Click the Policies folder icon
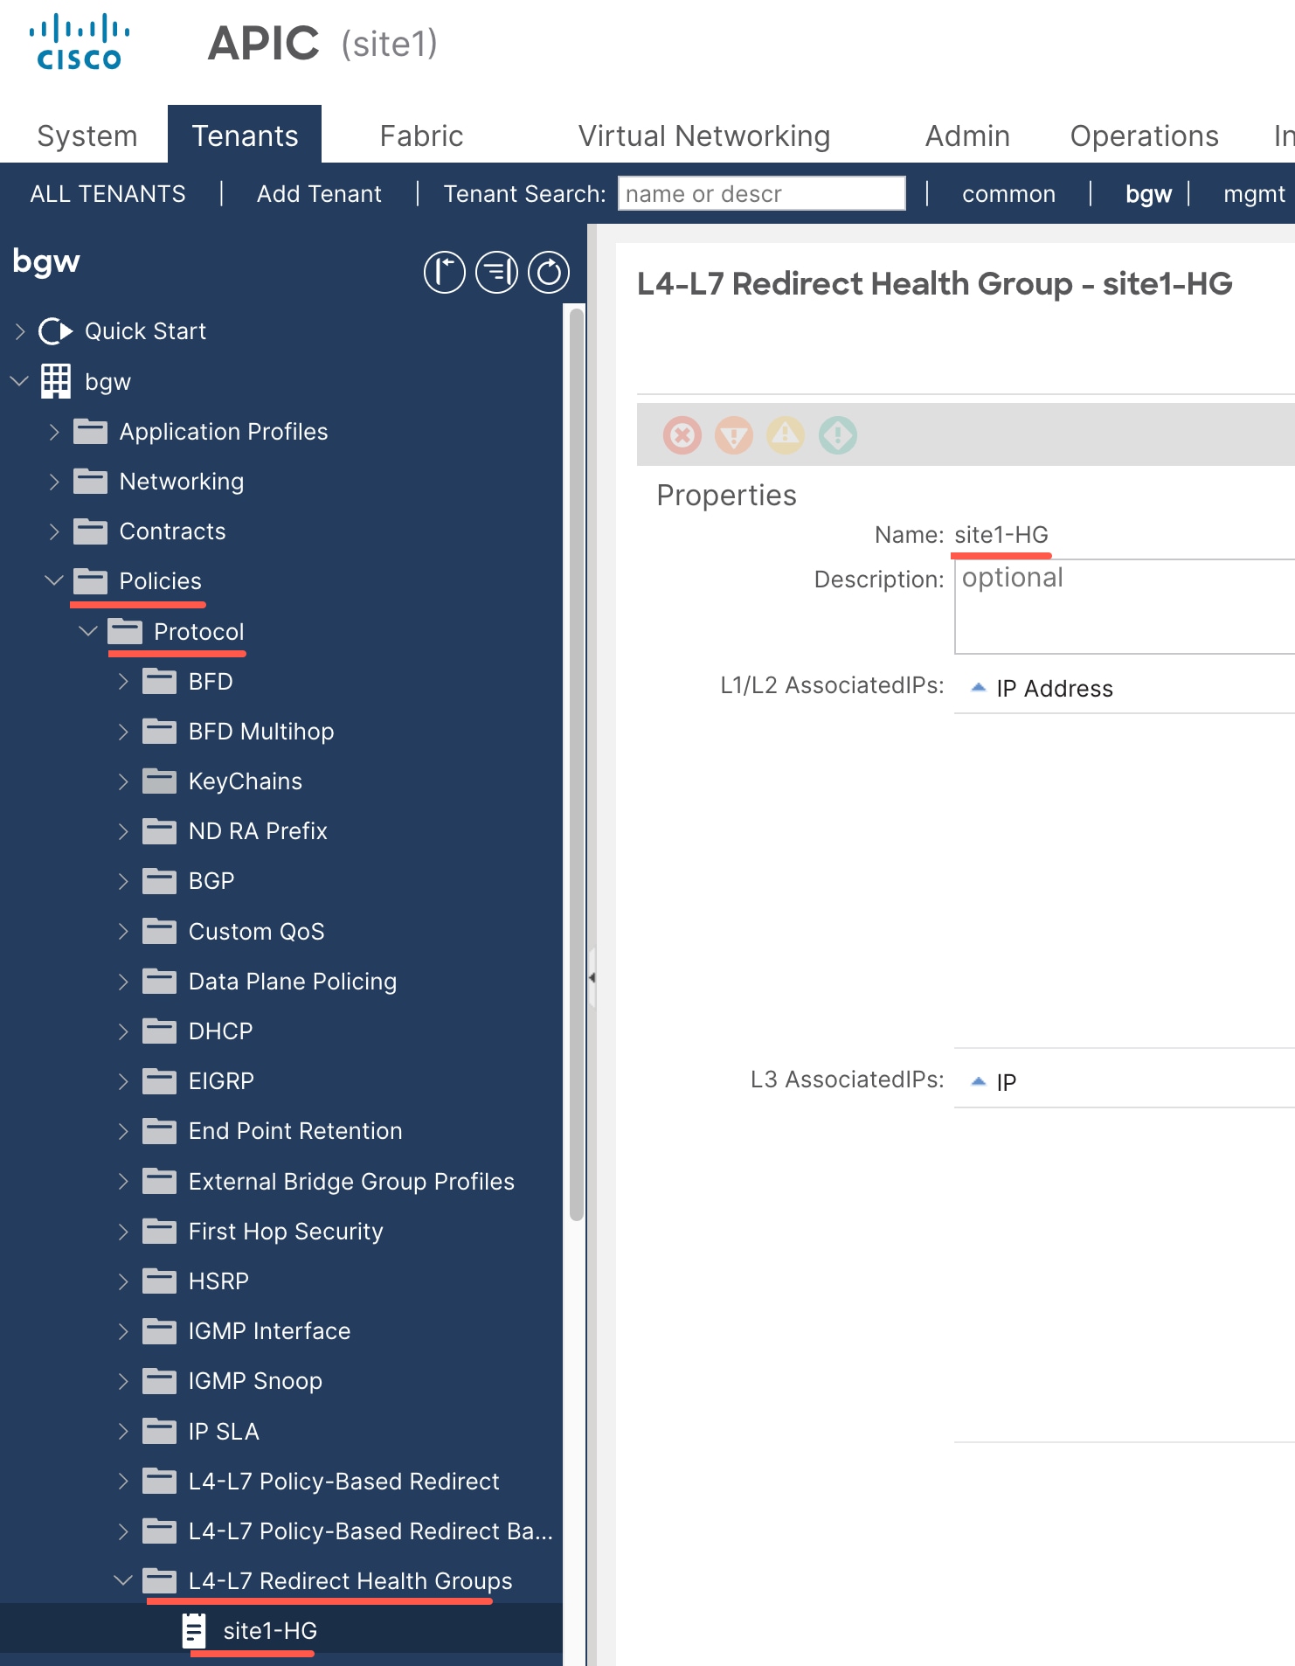The width and height of the screenshot is (1295, 1666). point(90,581)
